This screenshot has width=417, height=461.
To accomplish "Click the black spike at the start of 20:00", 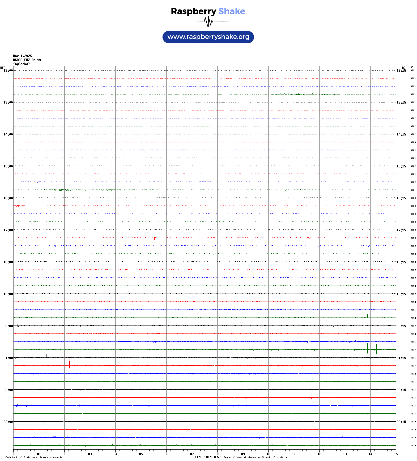I will tap(18, 325).
